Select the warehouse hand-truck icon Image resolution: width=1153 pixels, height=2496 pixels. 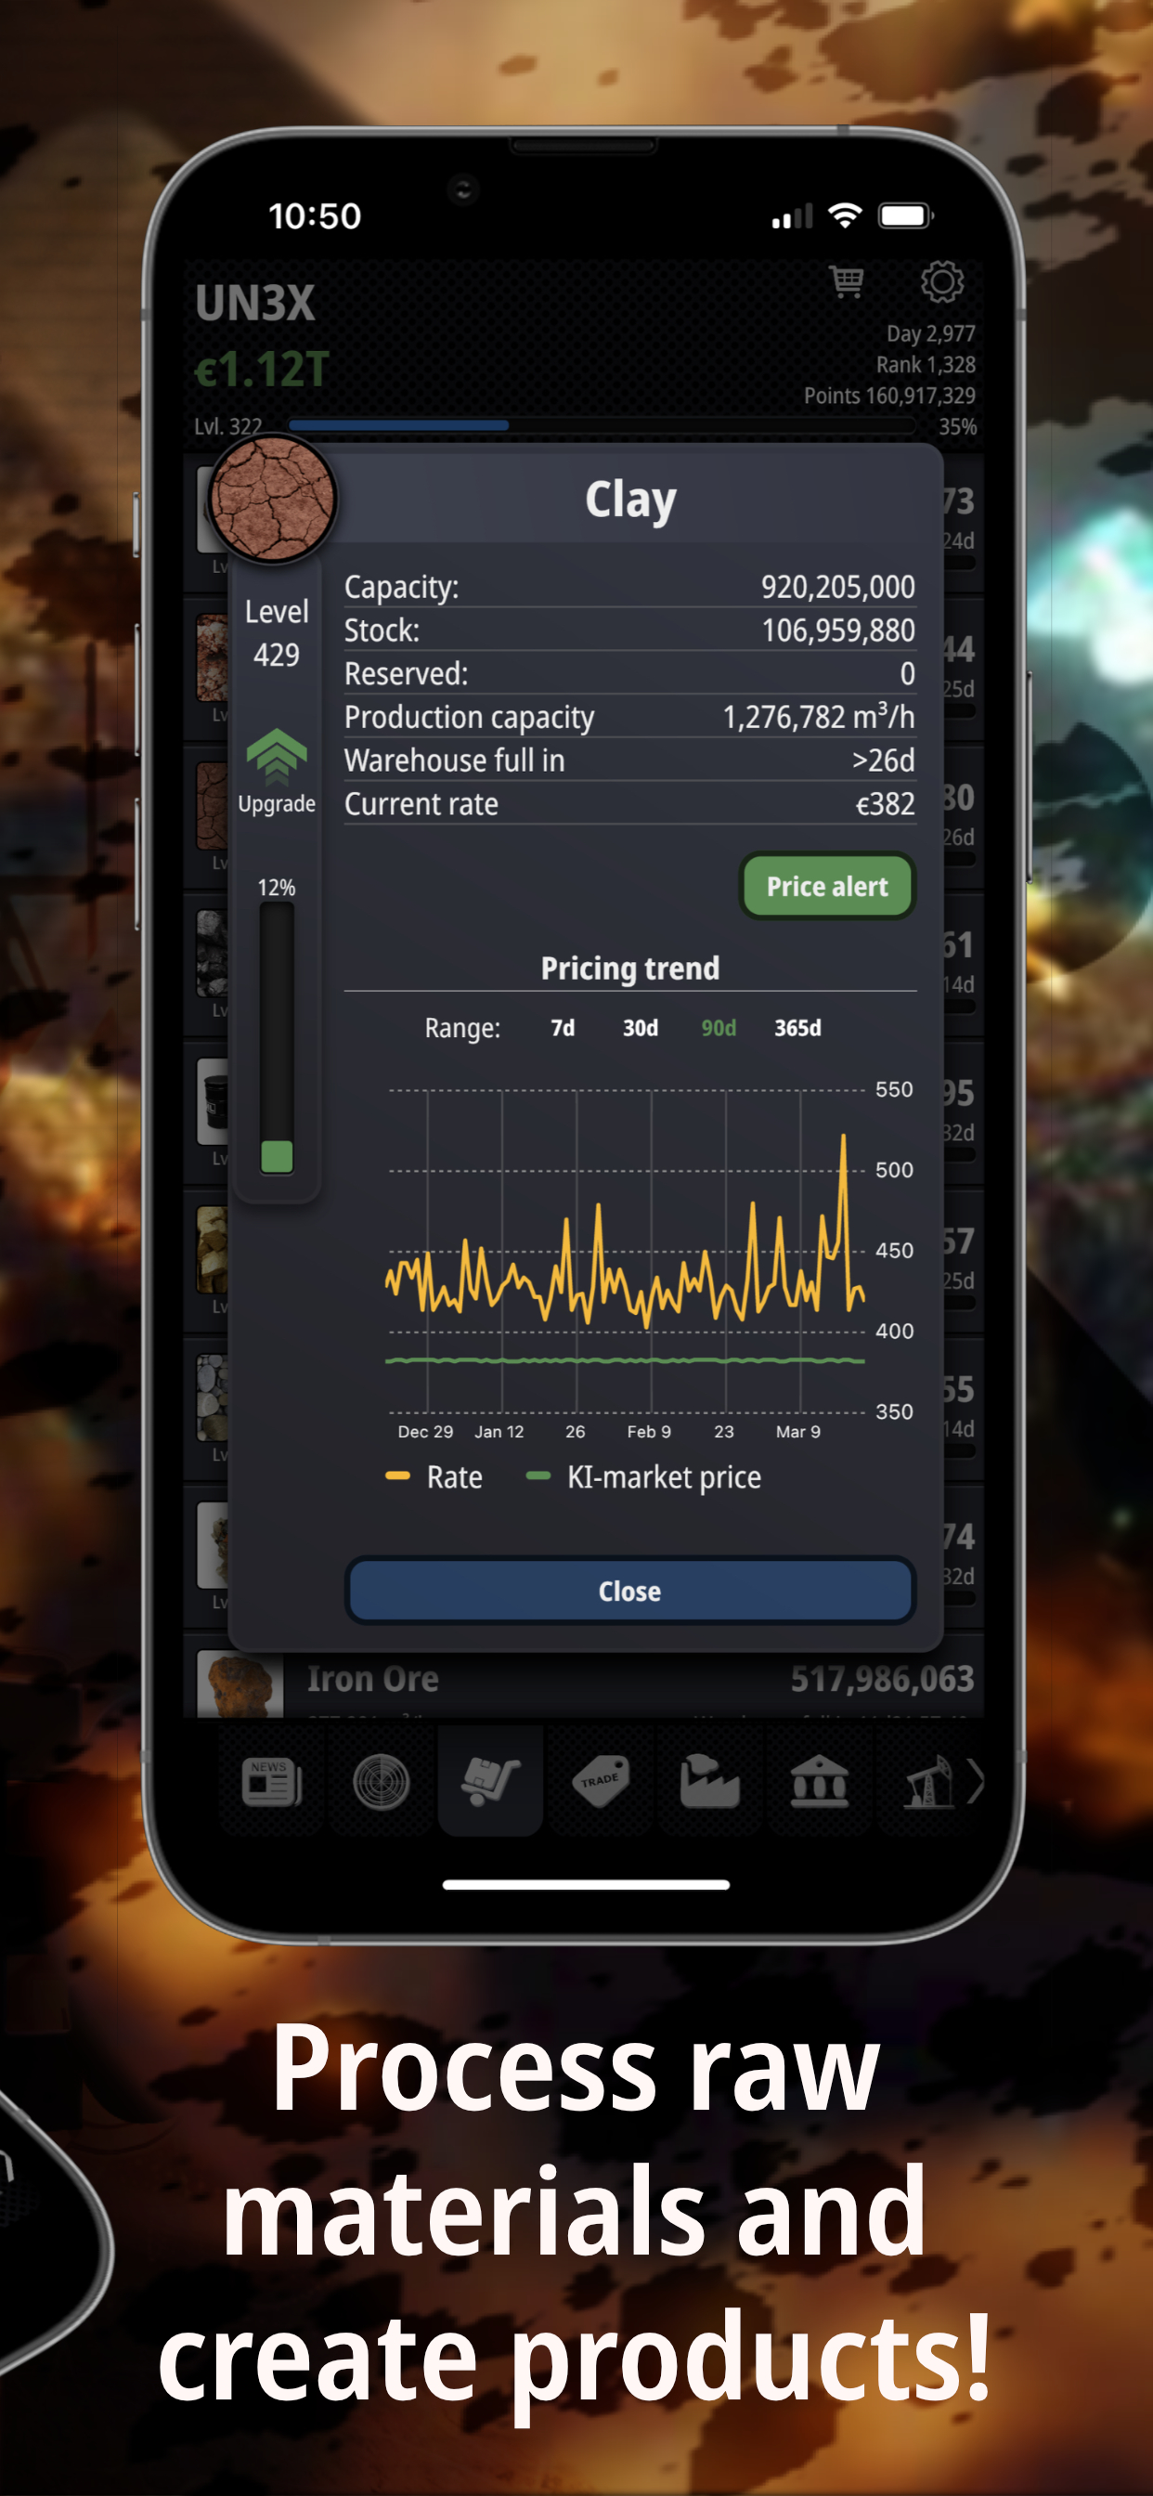point(490,1781)
